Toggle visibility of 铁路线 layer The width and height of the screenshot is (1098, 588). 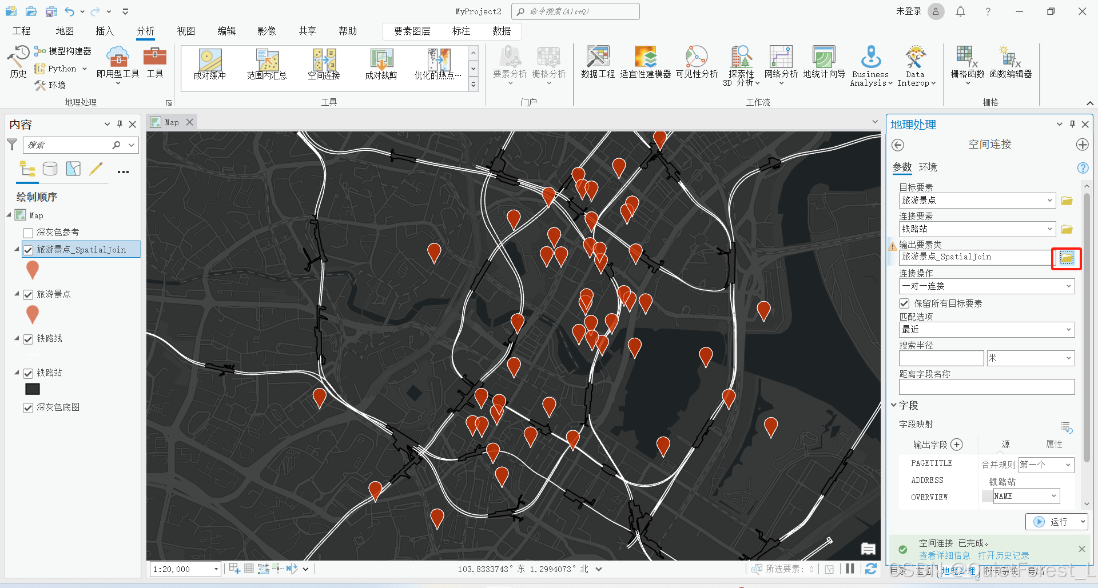28,339
